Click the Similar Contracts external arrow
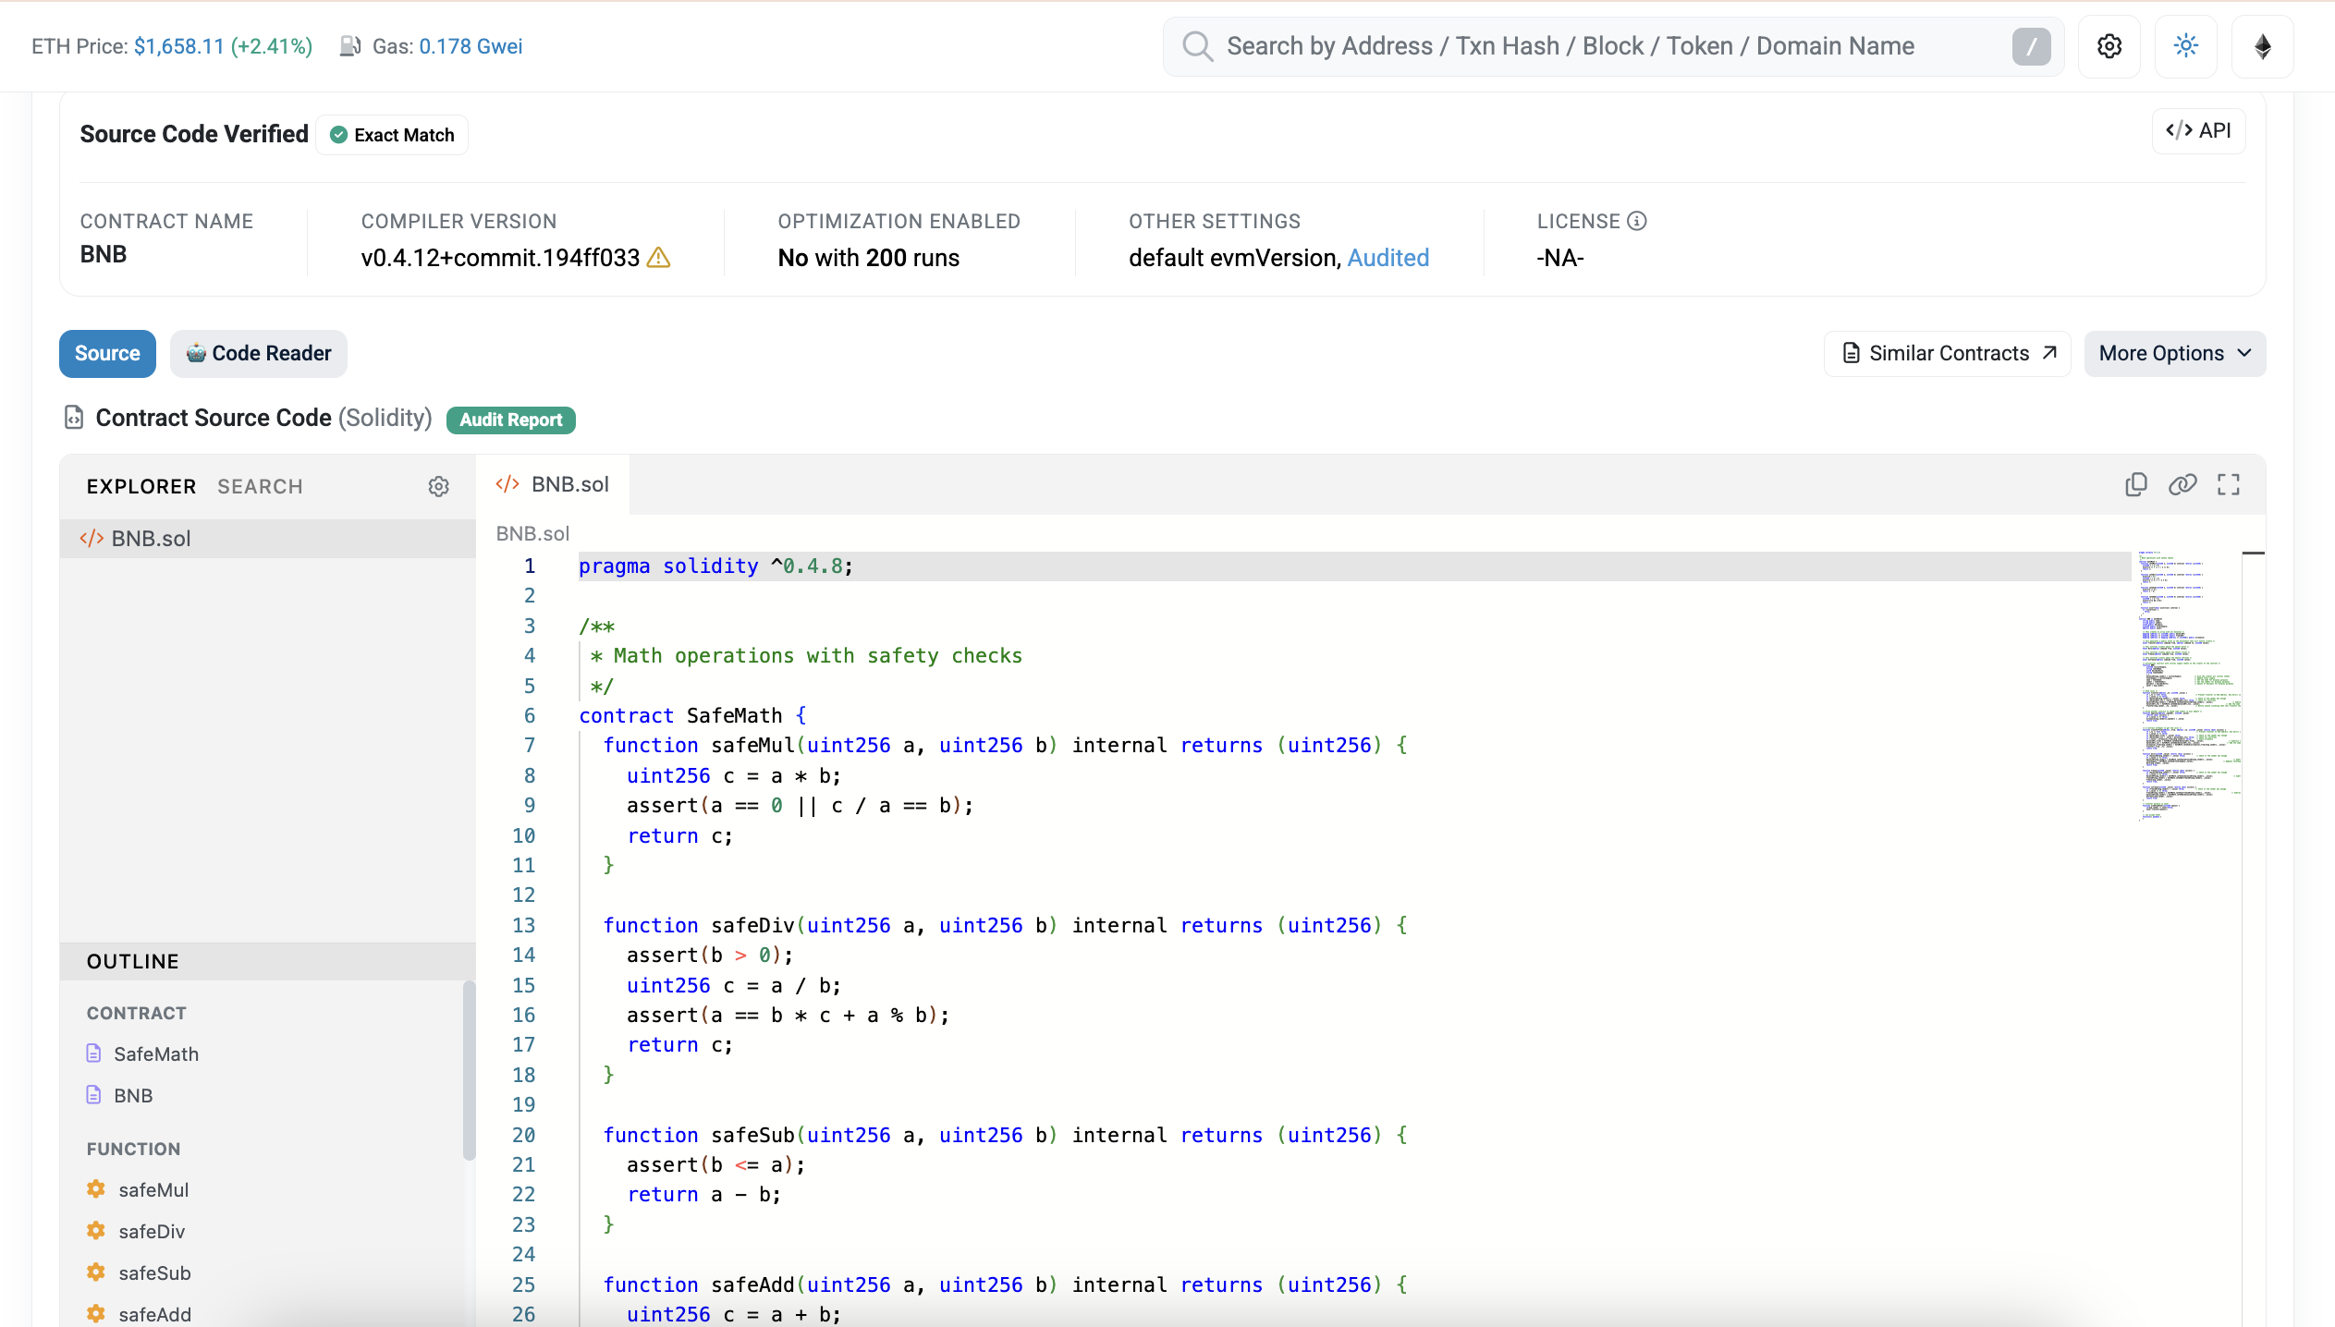The width and height of the screenshot is (2335, 1327). [x=2049, y=352]
